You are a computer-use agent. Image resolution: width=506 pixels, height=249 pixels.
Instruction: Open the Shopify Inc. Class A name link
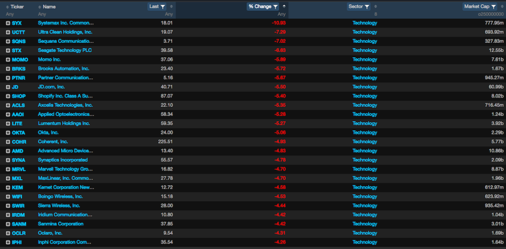(x=66, y=96)
